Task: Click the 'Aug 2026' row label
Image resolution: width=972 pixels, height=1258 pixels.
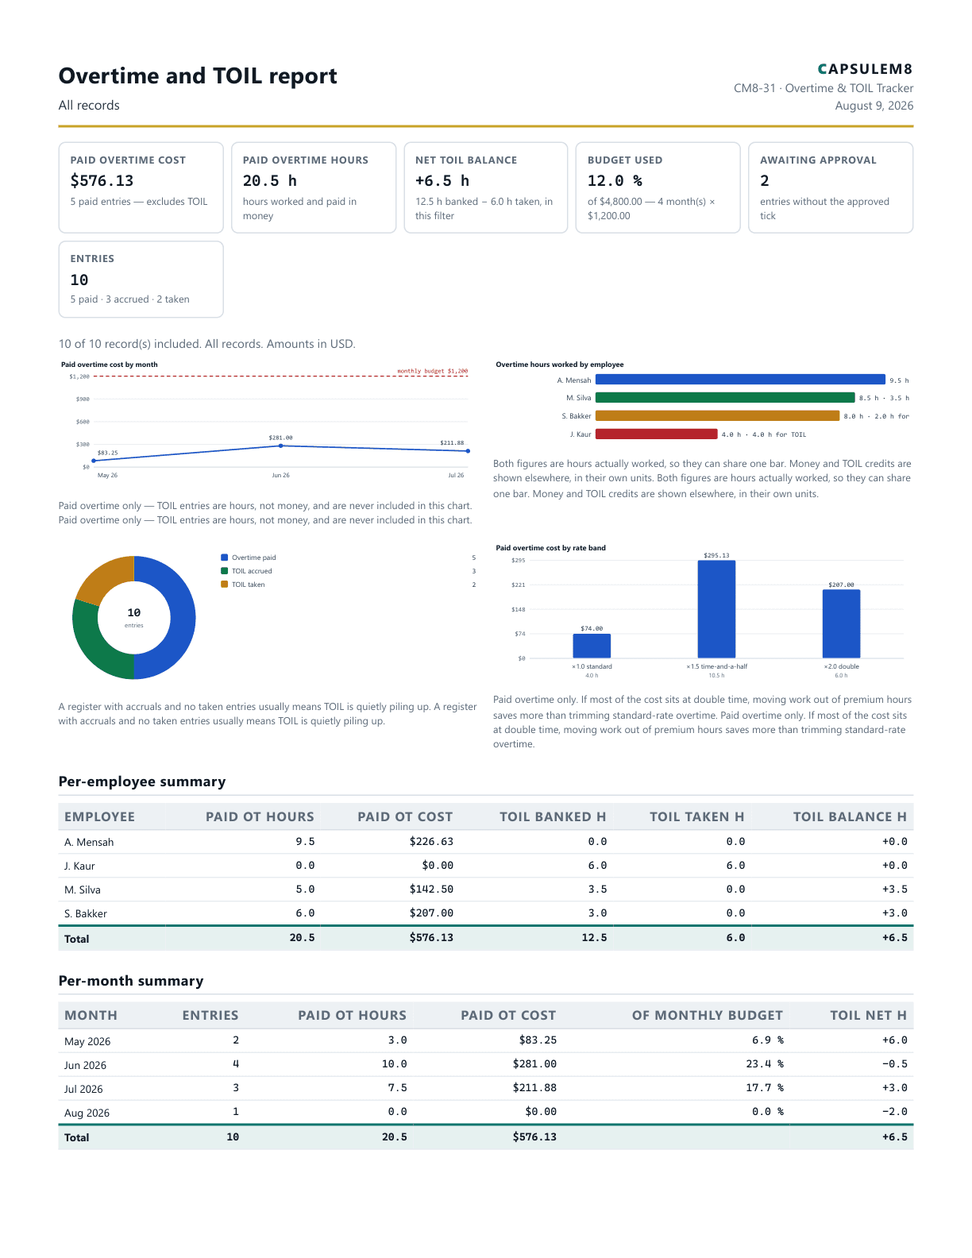Action: click(x=87, y=1113)
